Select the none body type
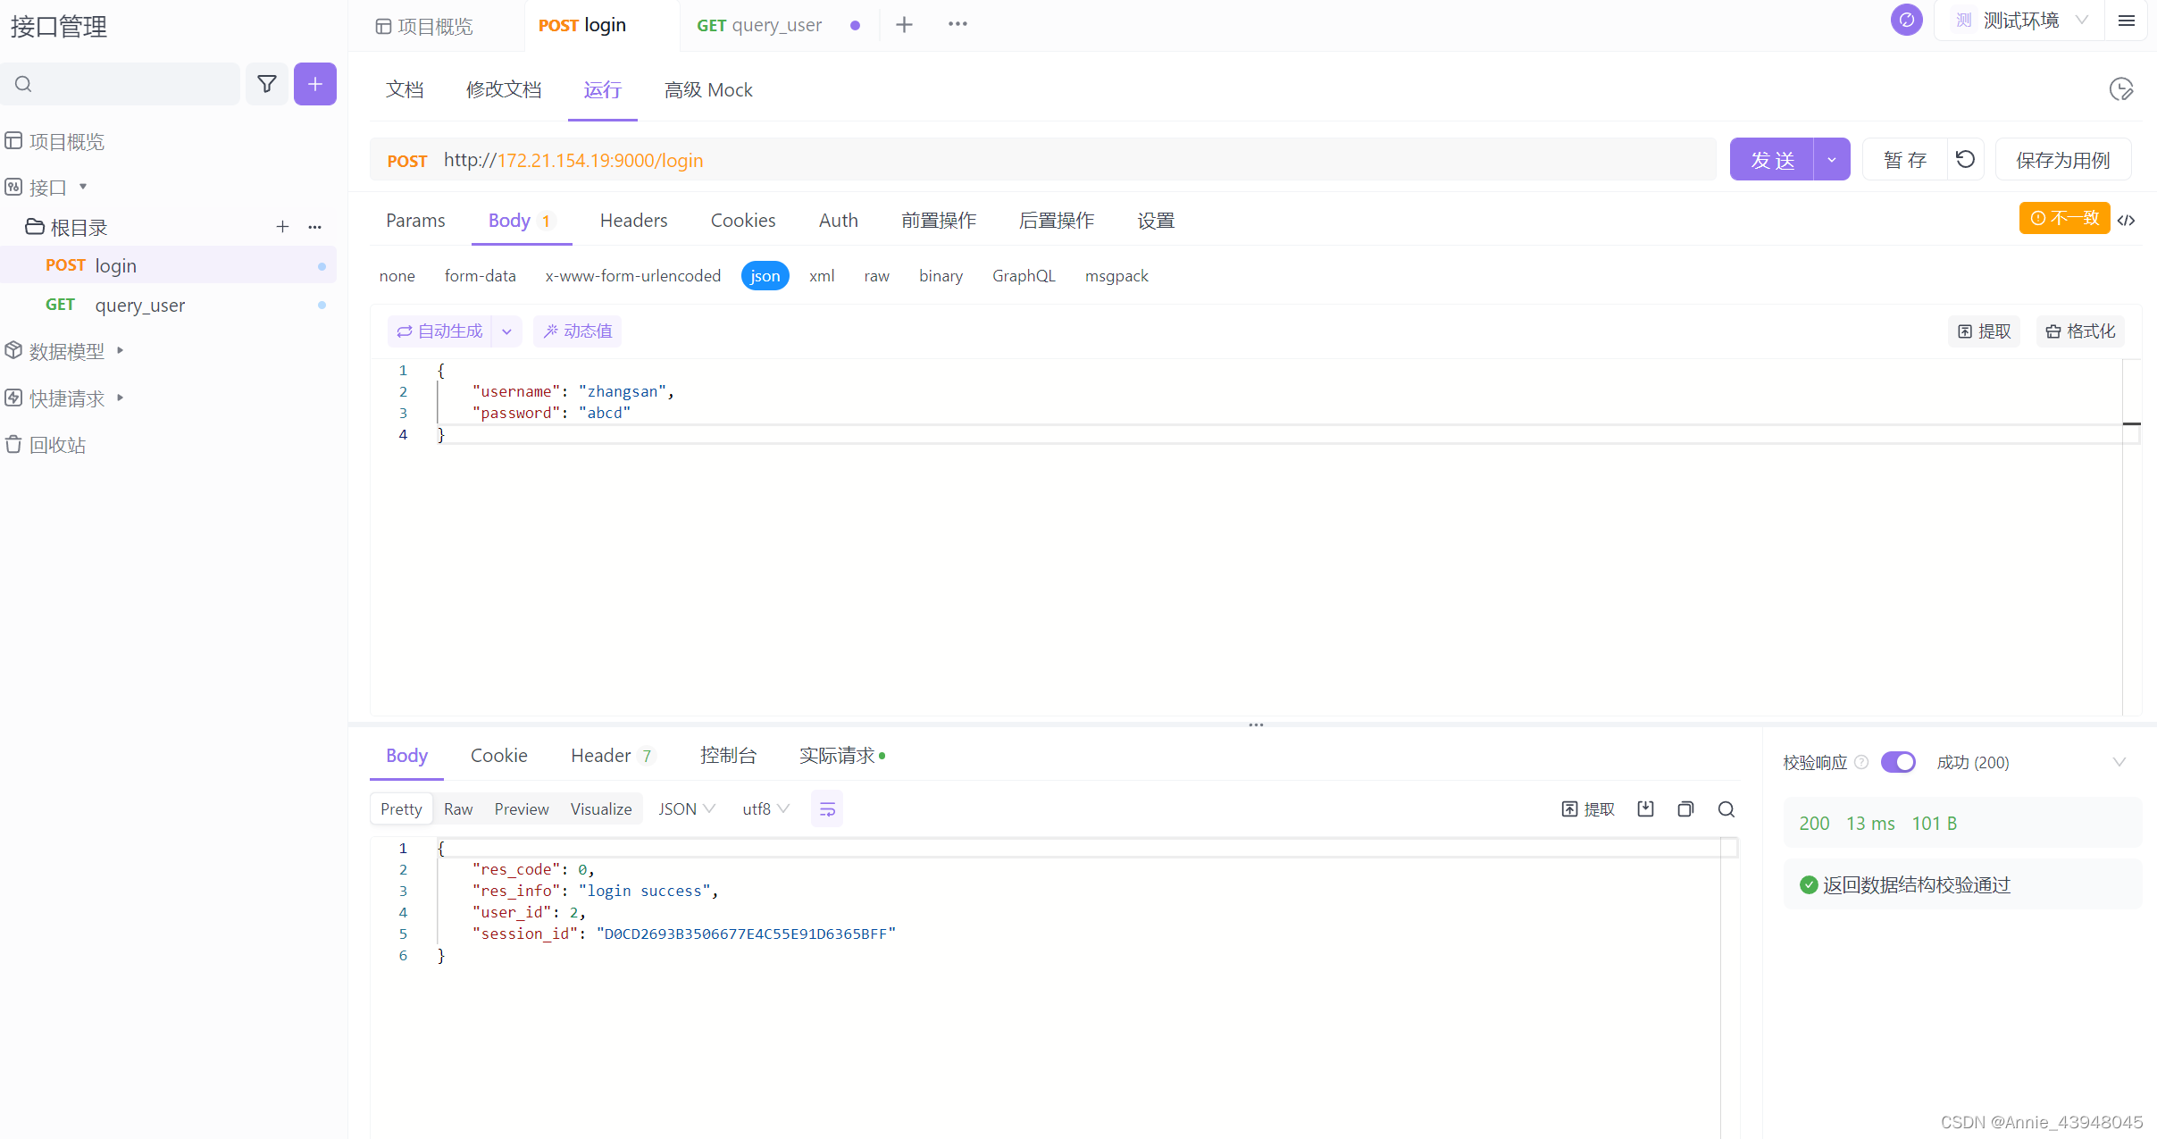The width and height of the screenshot is (2157, 1139). pyautogui.click(x=397, y=276)
